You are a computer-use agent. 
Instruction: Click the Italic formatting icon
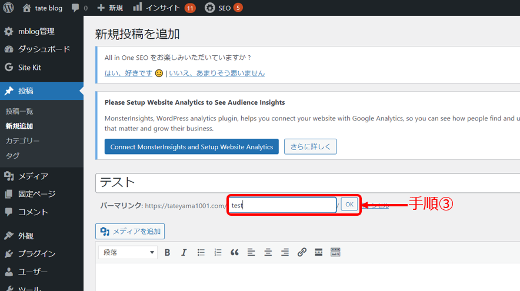[x=184, y=252]
